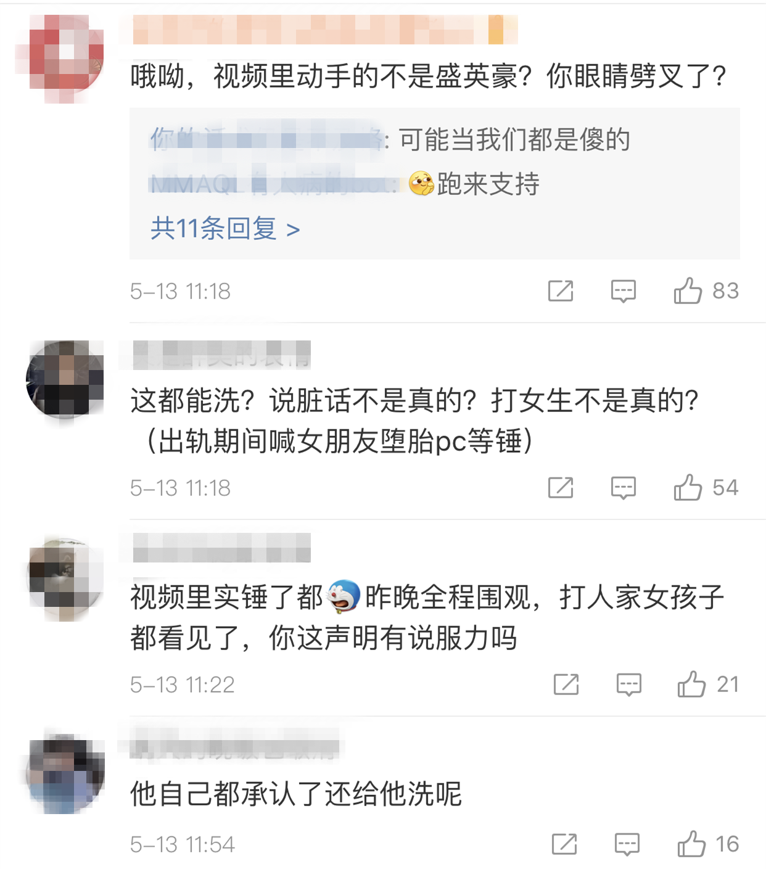Reply to the comment with 83 likes

click(624, 290)
